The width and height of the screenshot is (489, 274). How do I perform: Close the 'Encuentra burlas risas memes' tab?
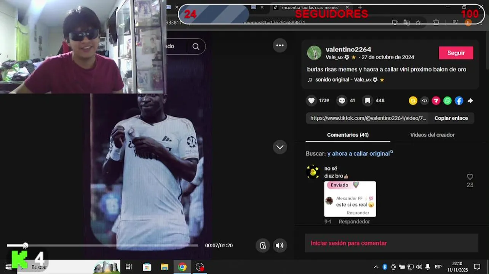347,7
